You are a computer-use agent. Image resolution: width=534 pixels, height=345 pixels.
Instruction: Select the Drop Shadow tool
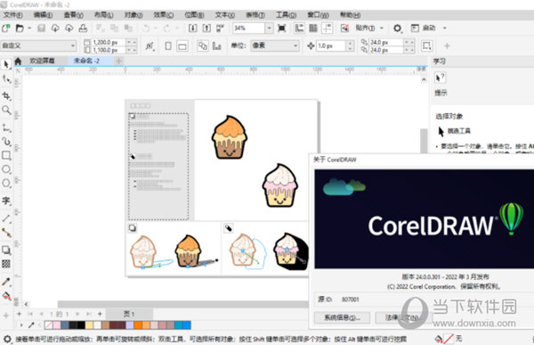coord(6,251)
